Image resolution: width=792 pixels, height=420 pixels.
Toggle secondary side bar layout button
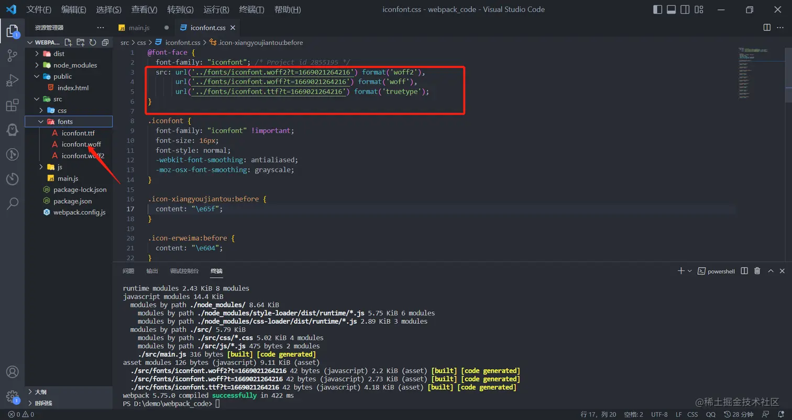685,9
